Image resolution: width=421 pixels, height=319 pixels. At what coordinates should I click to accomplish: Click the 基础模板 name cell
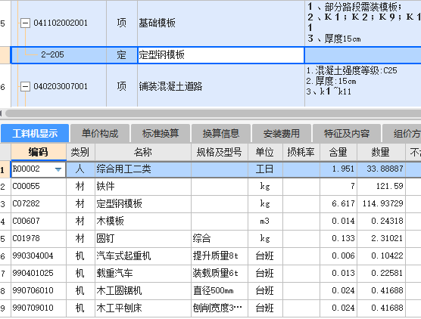(221, 23)
